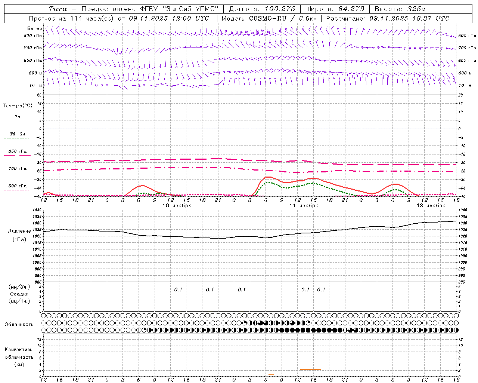Click the forecast start '09.11.2025 12:00 UTC'

[x=169, y=18]
